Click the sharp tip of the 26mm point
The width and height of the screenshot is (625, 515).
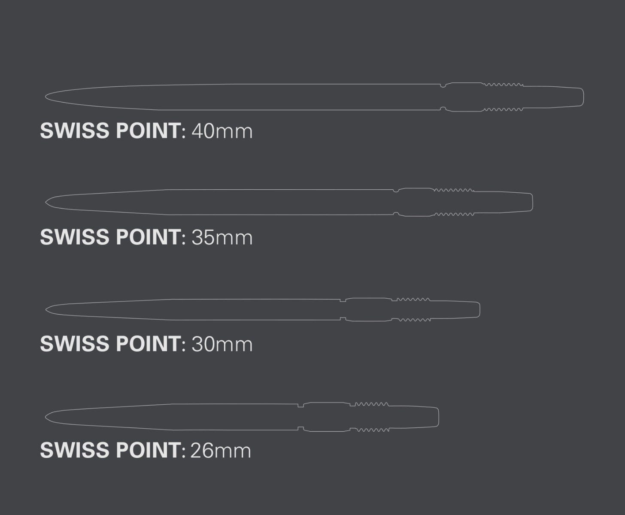[47, 417]
